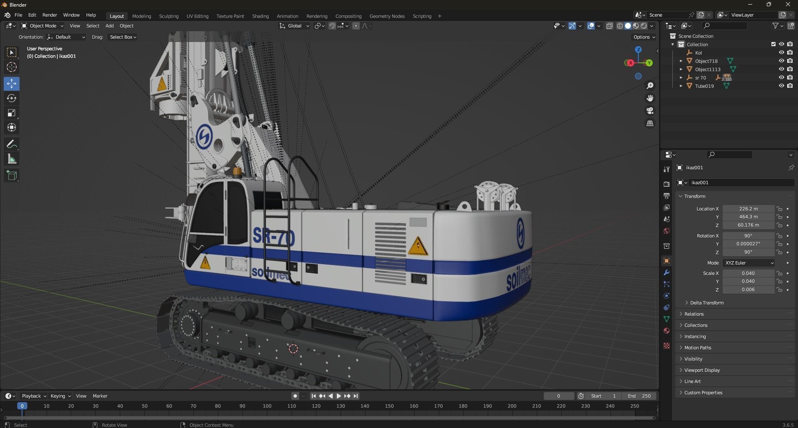Open Global transform orientation dropdown
Viewport: 798px width, 428px height.
[x=294, y=26]
